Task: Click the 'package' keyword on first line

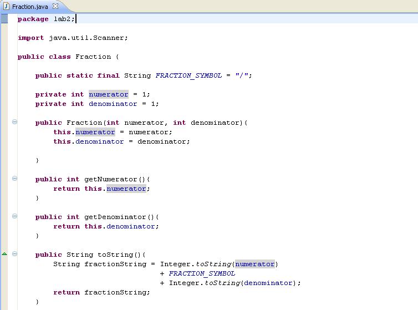Action: click(33, 19)
